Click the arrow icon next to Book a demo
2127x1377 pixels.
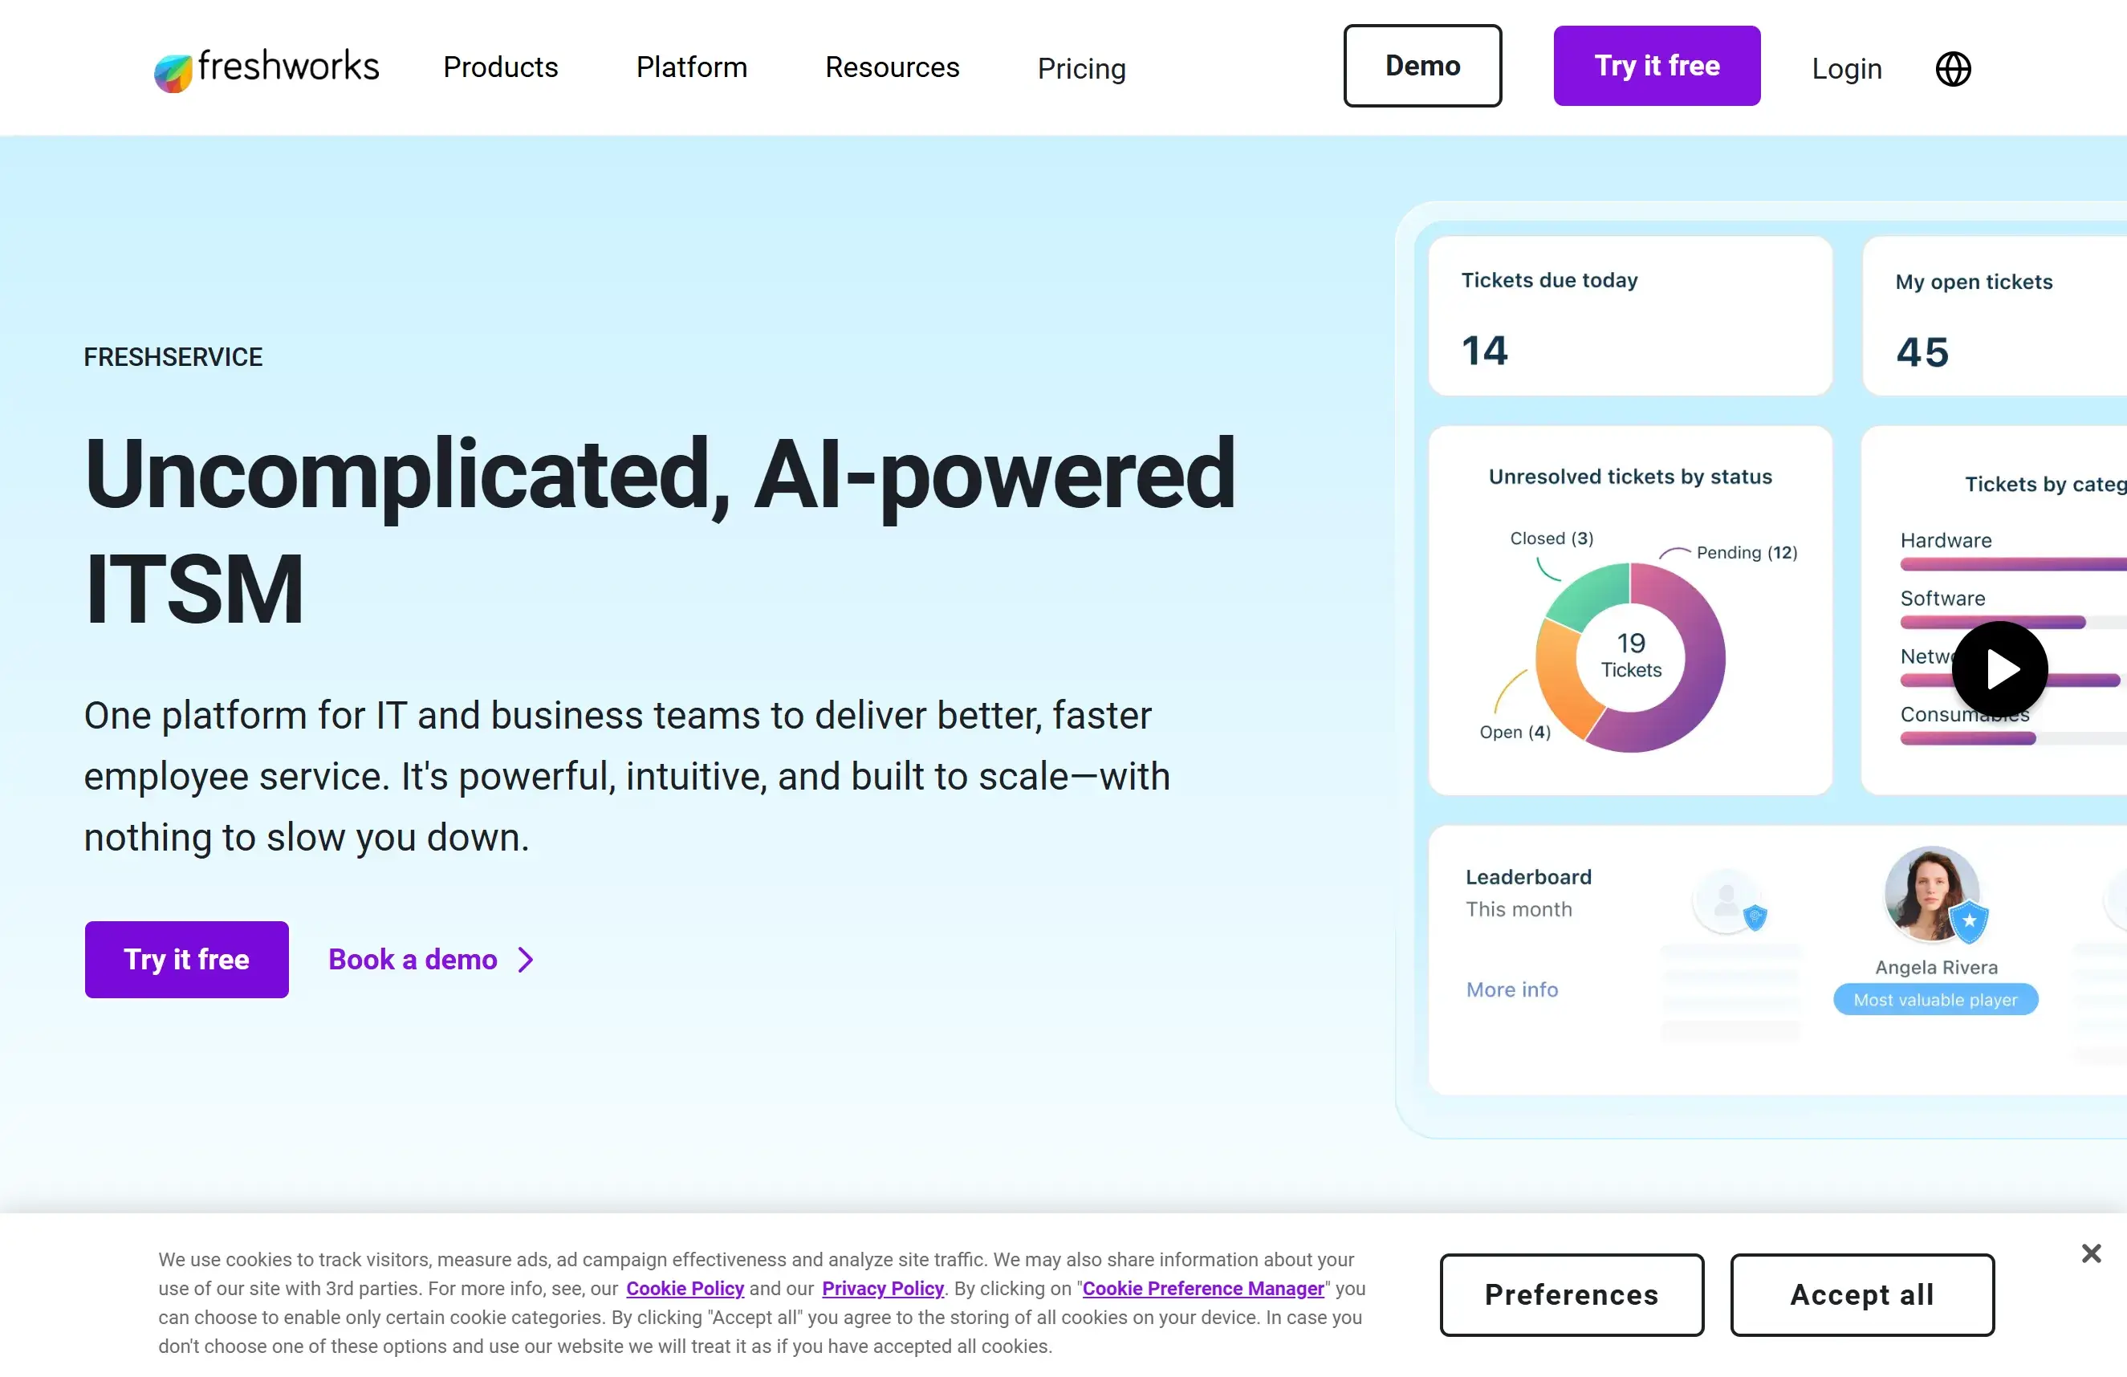point(526,959)
